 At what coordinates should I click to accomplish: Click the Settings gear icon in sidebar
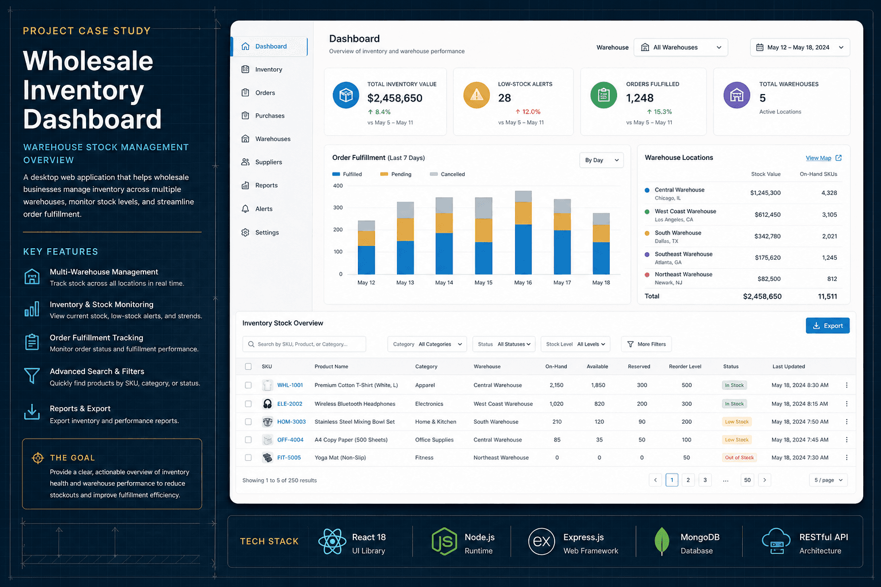coord(245,232)
